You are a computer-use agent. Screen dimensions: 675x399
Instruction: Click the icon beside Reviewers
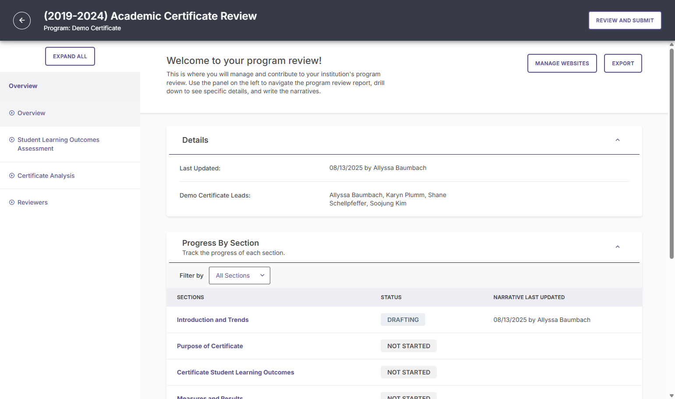tap(12, 202)
